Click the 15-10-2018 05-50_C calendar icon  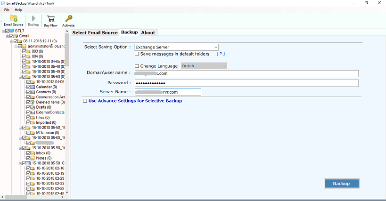(x=29, y=163)
